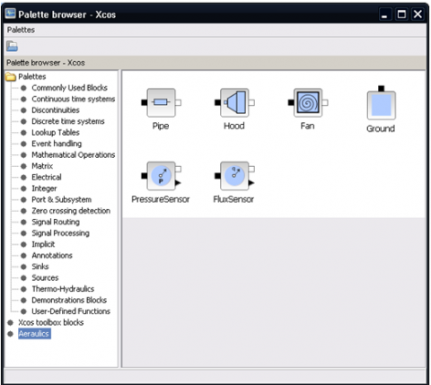Viewport: 431px width, 385px height.
Task: Select the Pipe block icon
Action: pos(161,102)
